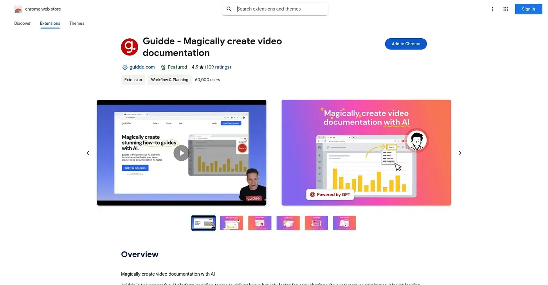Viewport: 548px width, 285px height.
Task: Click the red Guidde extension logo
Action: (130, 47)
